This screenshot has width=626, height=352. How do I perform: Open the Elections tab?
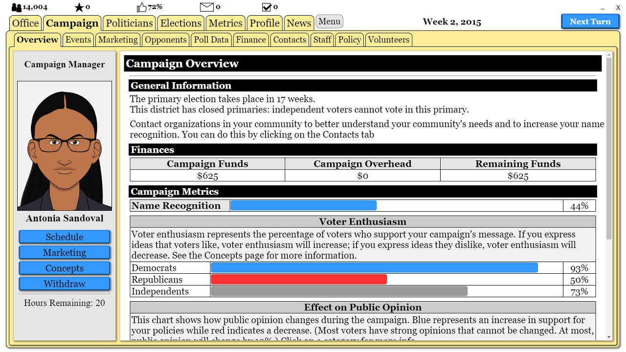pyautogui.click(x=180, y=22)
